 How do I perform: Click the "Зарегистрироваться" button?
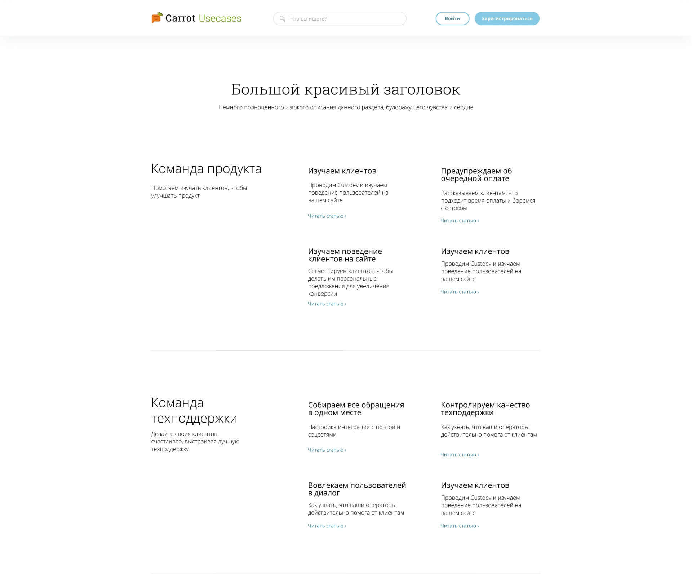point(507,19)
